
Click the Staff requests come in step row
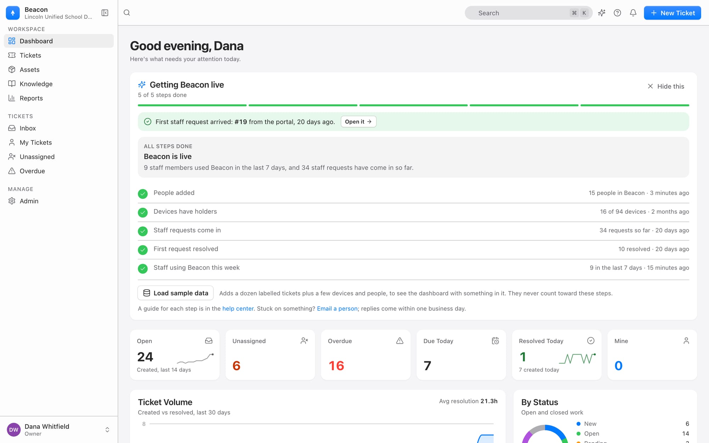point(413,231)
